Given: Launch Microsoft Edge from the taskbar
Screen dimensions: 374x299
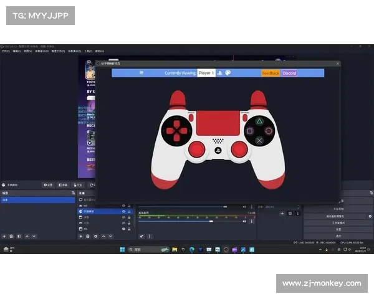Looking at the screenshot, I should click(192, 249).
